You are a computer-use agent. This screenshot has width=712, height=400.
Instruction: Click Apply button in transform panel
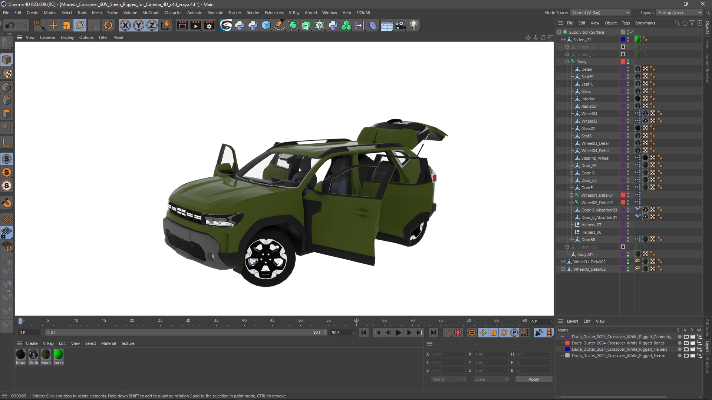click(x=534, y=380)
